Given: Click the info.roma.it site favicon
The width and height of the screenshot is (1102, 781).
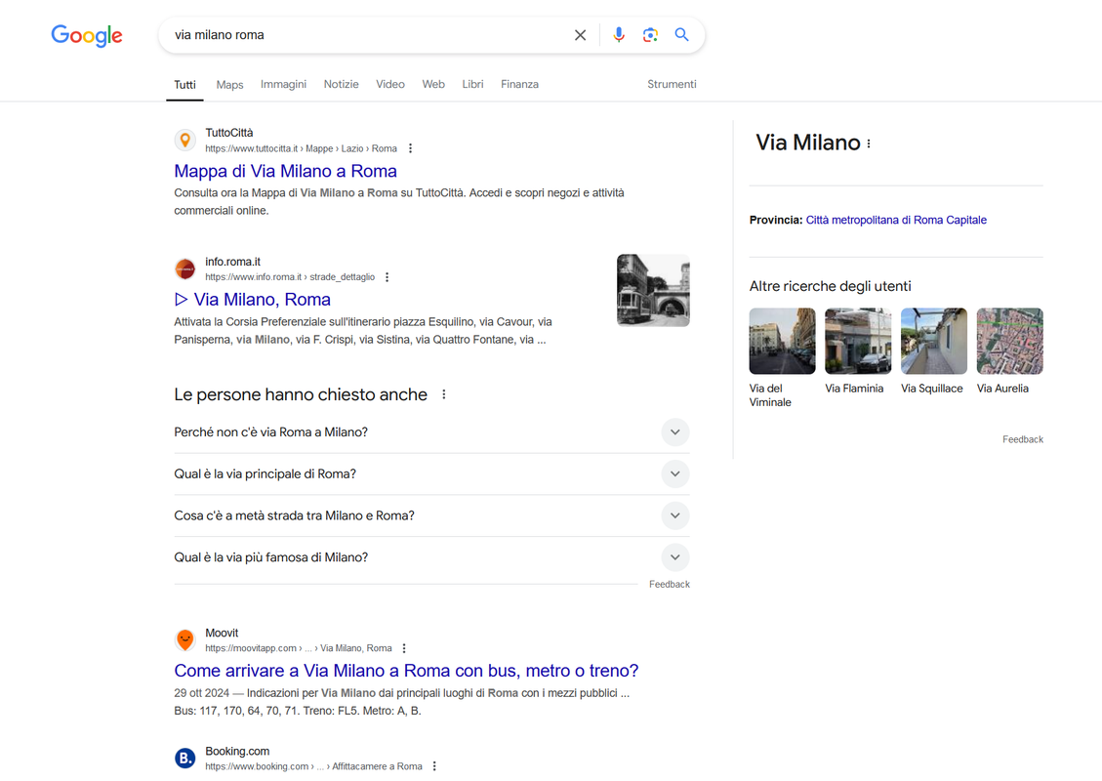Looking at the screenshot, I should [184, 268].
